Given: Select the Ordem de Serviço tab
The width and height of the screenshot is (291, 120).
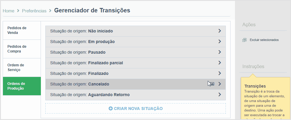Looking at the screenshot, I should click(x=22, y=68).
